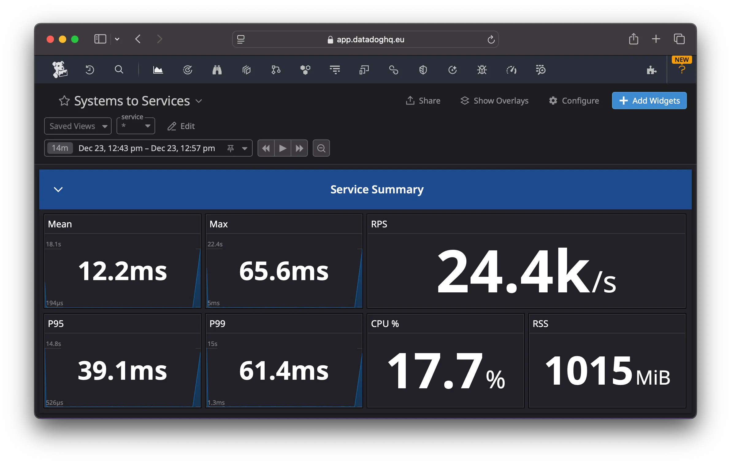
Task: Click Add Widgets button
Action: (x=649, y=101)
